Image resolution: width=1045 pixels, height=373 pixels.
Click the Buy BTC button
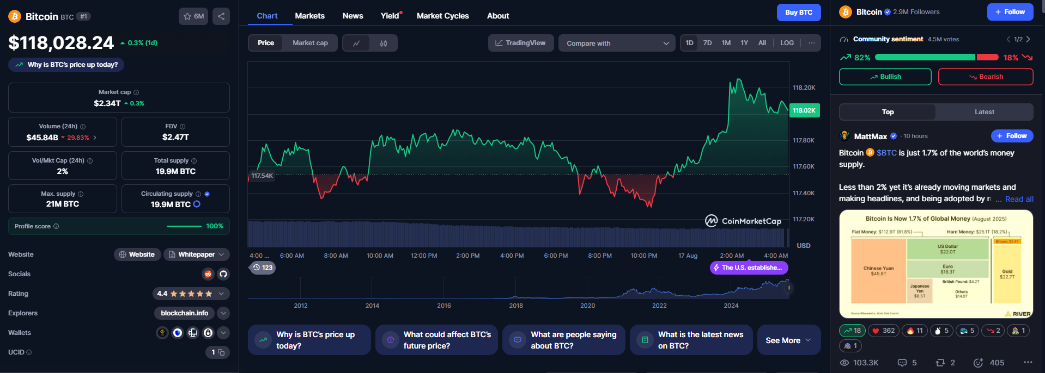click(x=799, y=13)
